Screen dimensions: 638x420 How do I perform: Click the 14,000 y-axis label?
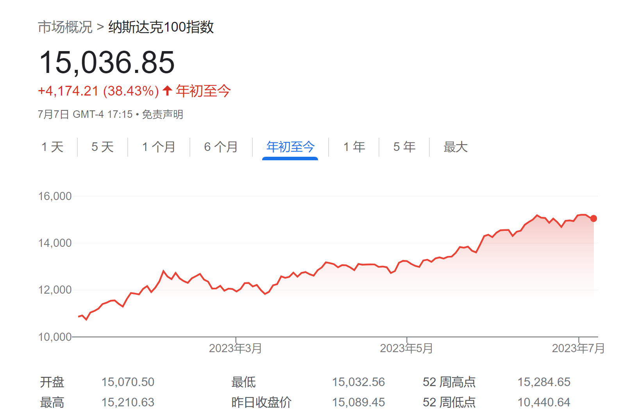click(x=55, y=243)
